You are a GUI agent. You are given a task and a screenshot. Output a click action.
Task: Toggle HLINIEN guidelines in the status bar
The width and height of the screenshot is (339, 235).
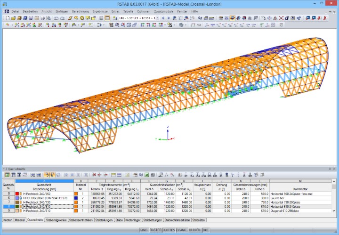pos(195,230)
